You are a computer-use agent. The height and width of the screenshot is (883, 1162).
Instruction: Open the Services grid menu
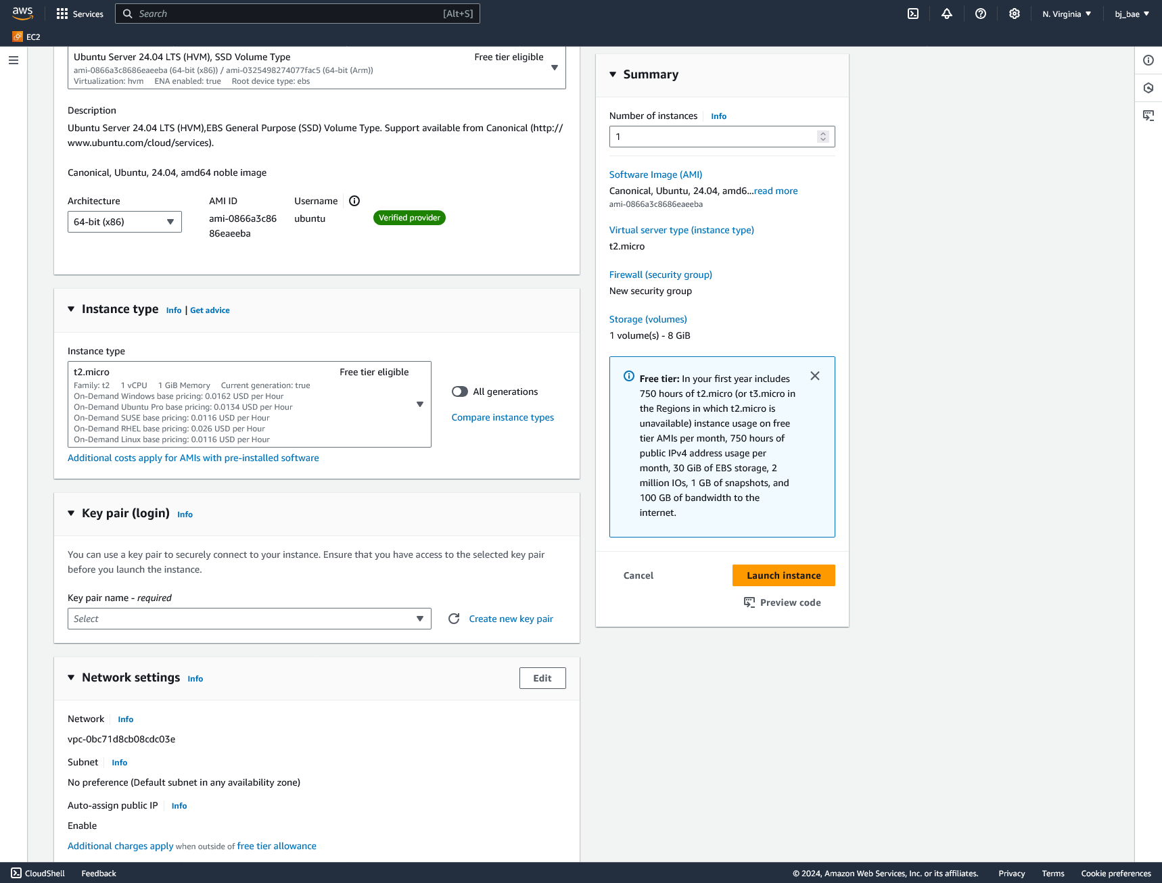pos(62,14)
